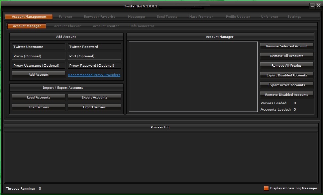This screenshot has width=323, height=195.
Task: Click the Proxies Loaded: label
Action: click(x=274, y=103)
